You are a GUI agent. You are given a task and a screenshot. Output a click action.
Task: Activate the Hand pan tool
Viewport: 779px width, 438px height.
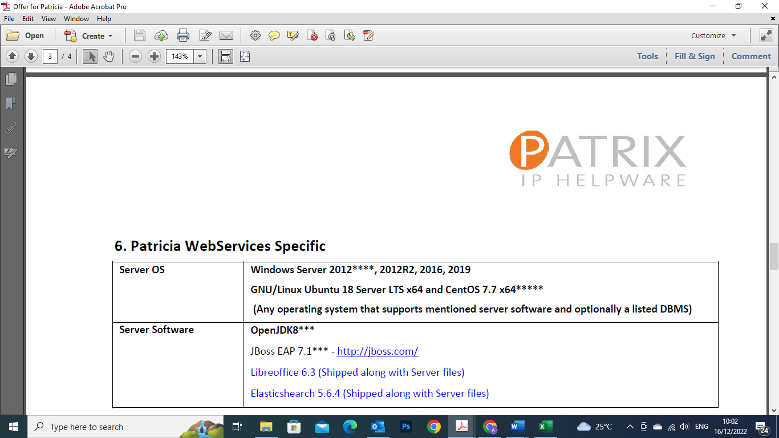click(x=109, y=56)
